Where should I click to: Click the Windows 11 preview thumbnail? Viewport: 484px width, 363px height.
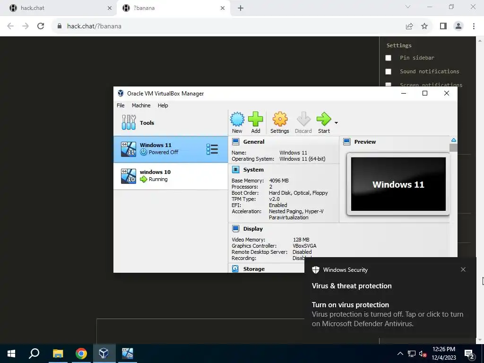coord(398,184)
